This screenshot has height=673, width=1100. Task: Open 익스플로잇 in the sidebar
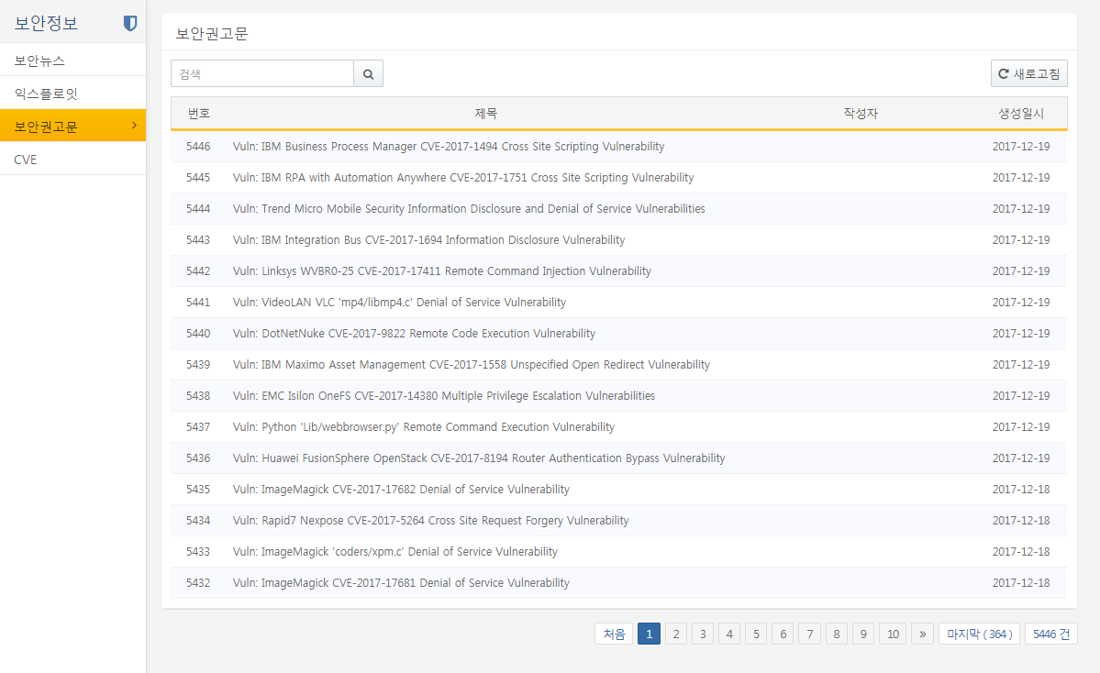pyautogui.click(x=73, y=94)
